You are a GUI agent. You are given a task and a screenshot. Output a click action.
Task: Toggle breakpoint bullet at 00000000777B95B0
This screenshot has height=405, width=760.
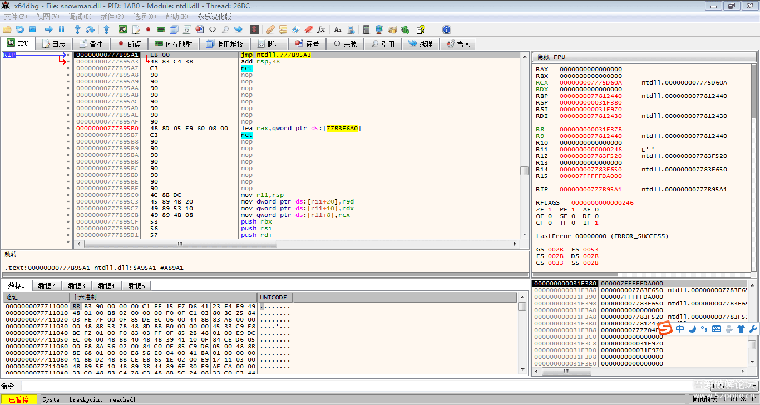[68, 129]
